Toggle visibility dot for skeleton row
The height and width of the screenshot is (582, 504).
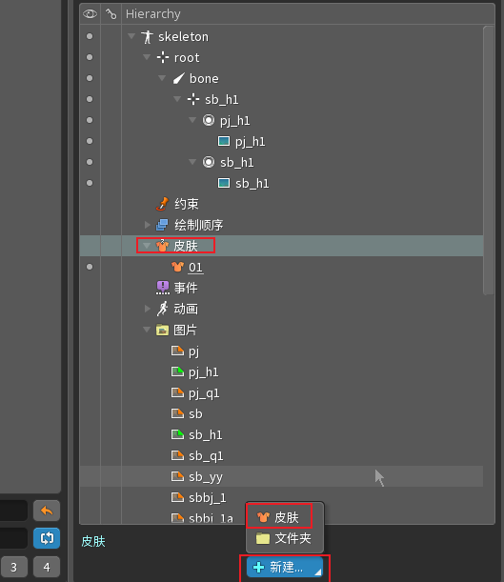[x=90, y=36]
